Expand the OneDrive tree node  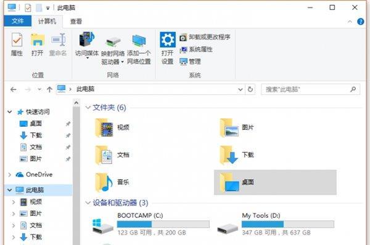(x=10, y=175)
